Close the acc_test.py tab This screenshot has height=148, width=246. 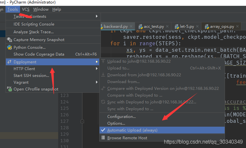tap(167, 26)
